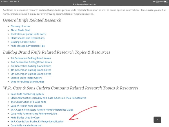Open Grading A Pocket Knife link
This screenshot has width=169, height=127.
tap(23, 42)
